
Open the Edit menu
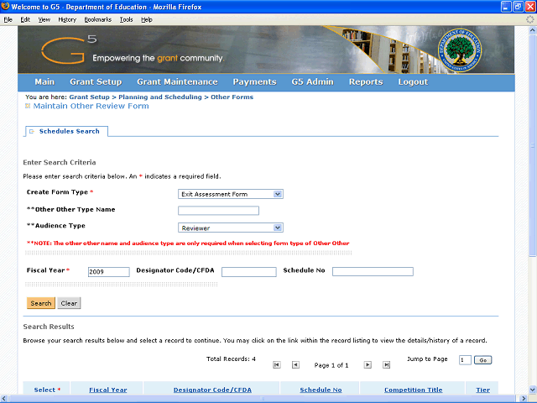(25, 20)
